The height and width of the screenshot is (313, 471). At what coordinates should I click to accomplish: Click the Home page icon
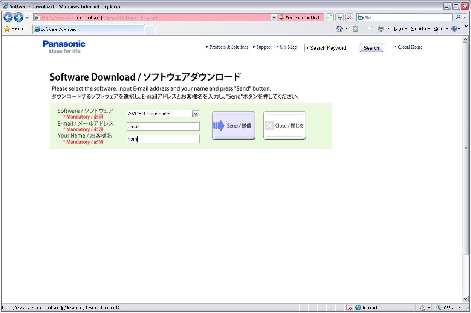click(x=339, y=29)
